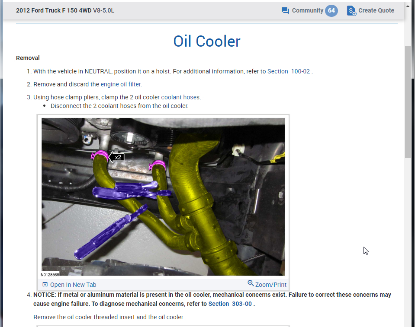Click the 64 community count badge
The image size is (415, 327).
pos(331,10)
